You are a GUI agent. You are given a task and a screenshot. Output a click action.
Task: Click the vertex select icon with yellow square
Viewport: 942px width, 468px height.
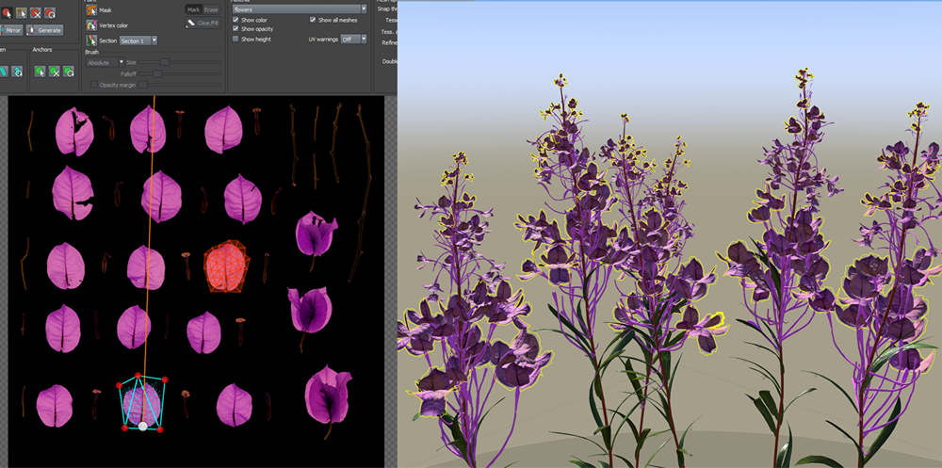pyautogui.click(x=21, y=13)
